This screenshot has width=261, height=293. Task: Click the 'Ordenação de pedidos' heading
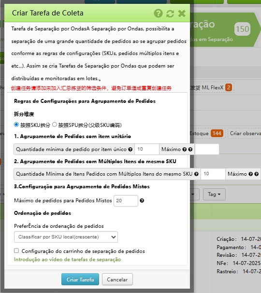(x=43, y=213)
